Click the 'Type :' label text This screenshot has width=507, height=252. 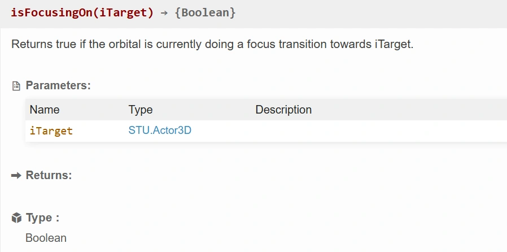coord(42,218)
